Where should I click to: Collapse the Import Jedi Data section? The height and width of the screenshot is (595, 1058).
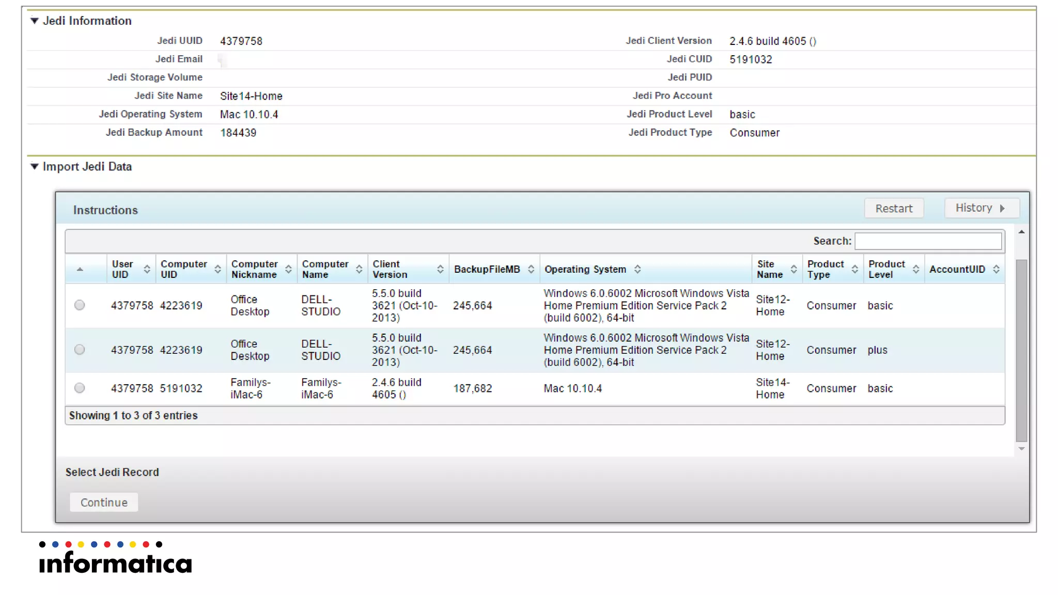[35, 166]
